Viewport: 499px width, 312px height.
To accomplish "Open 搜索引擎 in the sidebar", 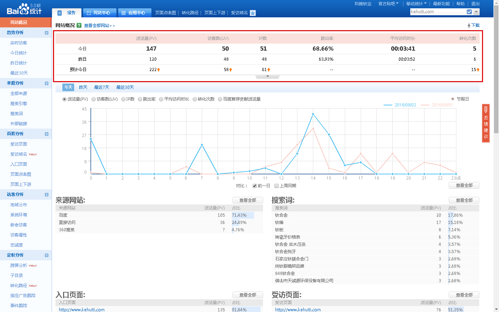I will tap(19, 104).
